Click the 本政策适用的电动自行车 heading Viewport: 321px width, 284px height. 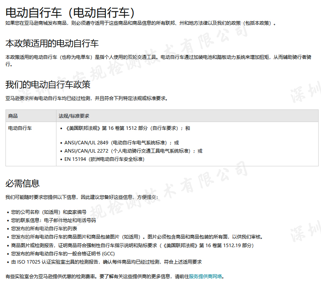pyautogui.click(x=52, y=43)
